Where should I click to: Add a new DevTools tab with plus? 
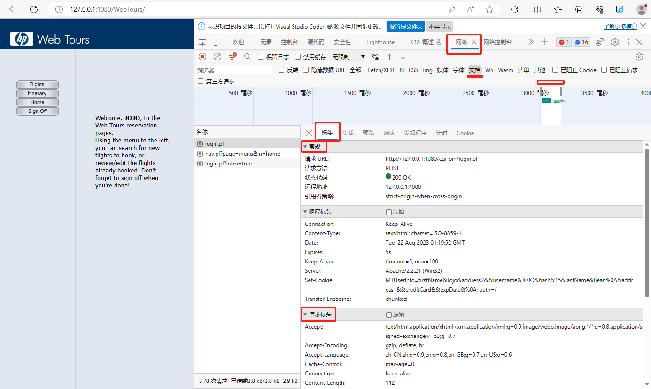544,42
